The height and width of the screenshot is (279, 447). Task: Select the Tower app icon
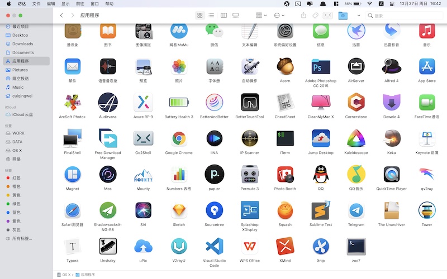tap(427, 210)
